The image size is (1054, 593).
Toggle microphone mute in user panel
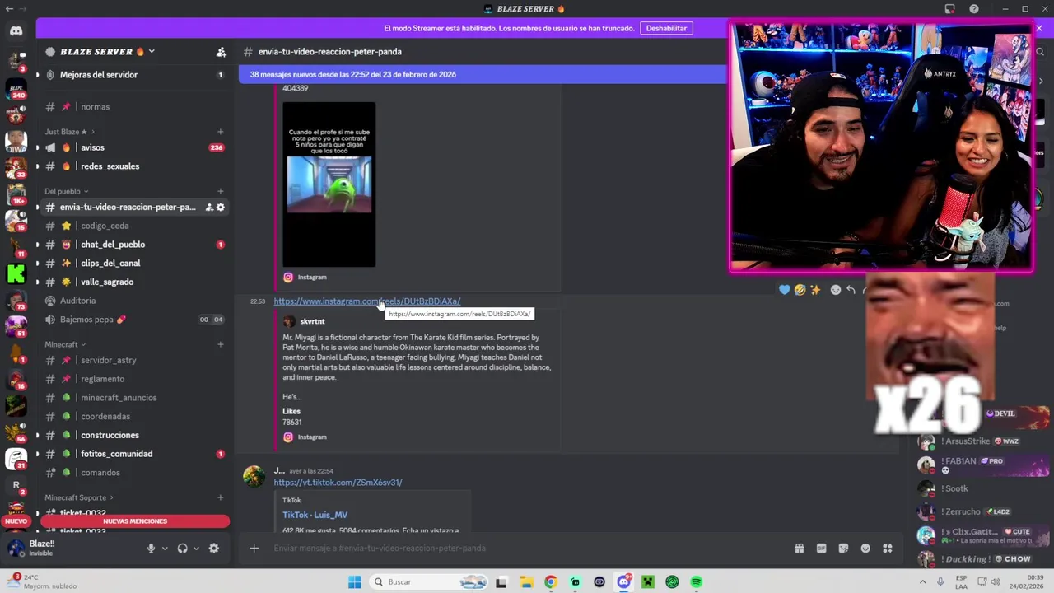151,549
